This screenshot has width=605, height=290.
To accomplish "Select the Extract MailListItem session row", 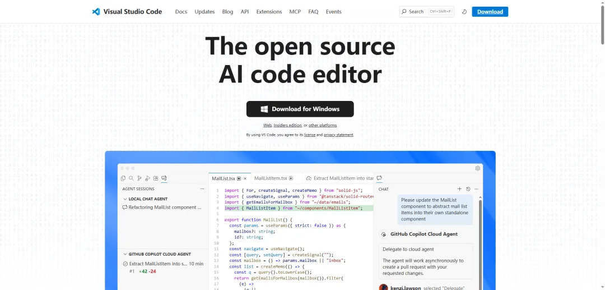I will pos(164,264).
